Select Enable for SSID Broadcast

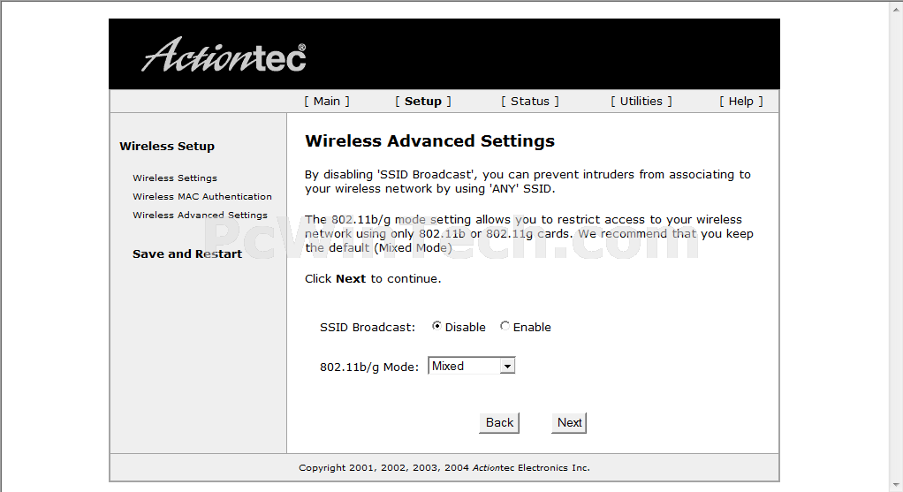pos(505,326)
